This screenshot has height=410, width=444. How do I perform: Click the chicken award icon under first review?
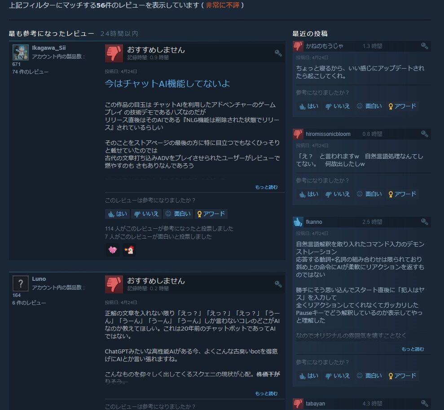[129, 250]
